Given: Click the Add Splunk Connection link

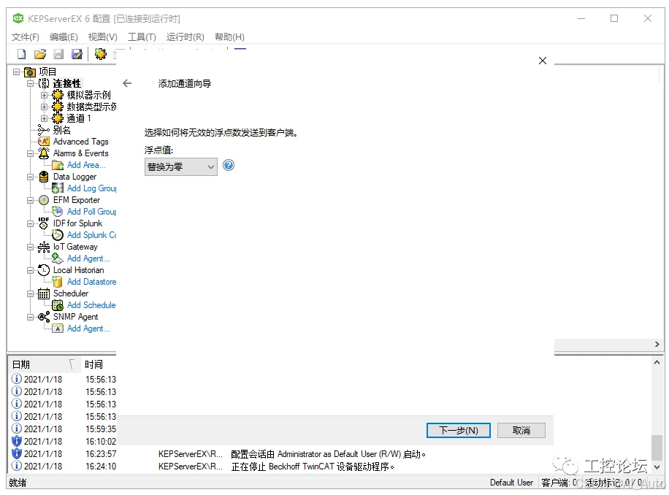Looking at the screenshot, I should (x=92, y=235).
